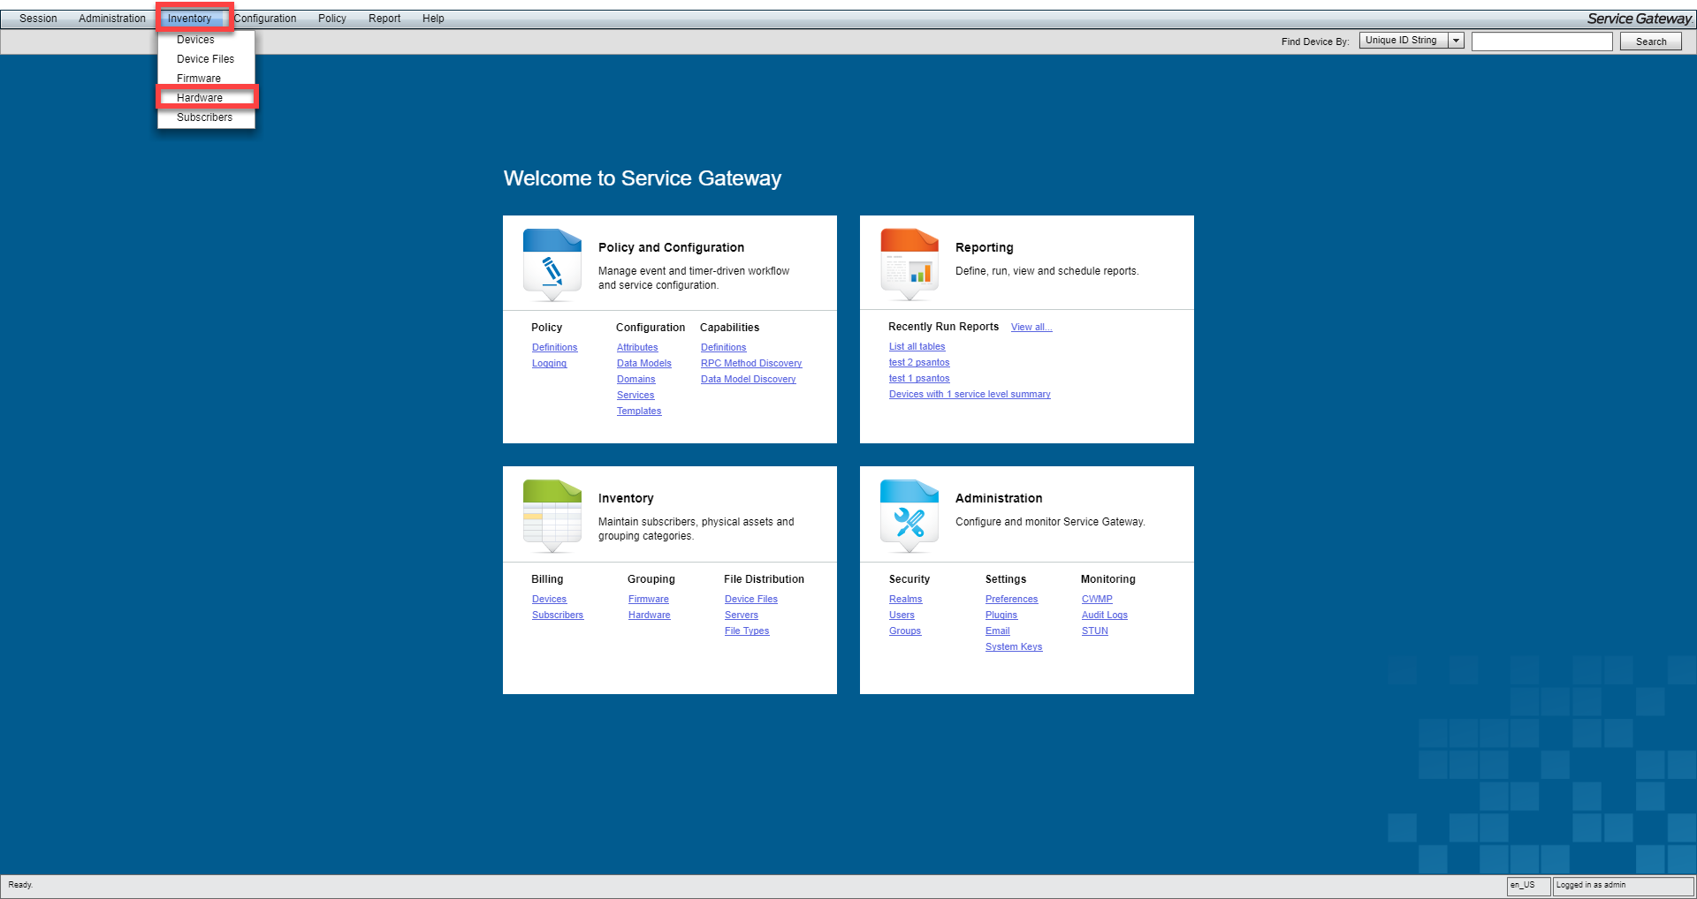Open the Find Device By dropdown arrow

coord(1456,41)
